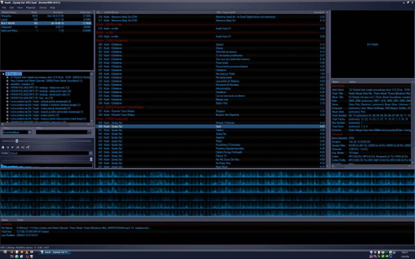The image size is (415, 259).
Task: Click the Play button
Action: tap(13, 147)
